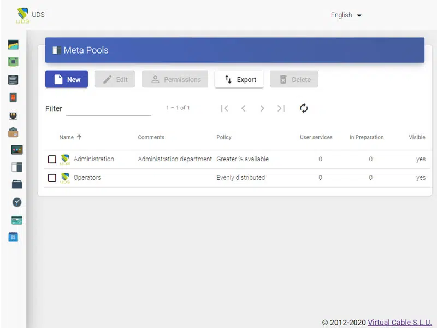Sort table by User services column
This screenshot has width=437, height=328.
point(316,137)
